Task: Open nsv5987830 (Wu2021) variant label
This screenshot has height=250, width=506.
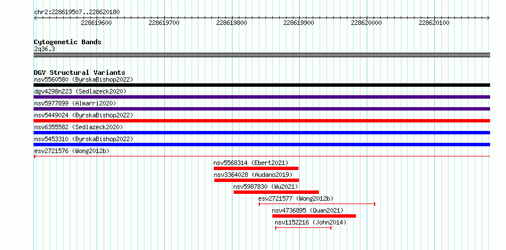Action: [266, 187]
